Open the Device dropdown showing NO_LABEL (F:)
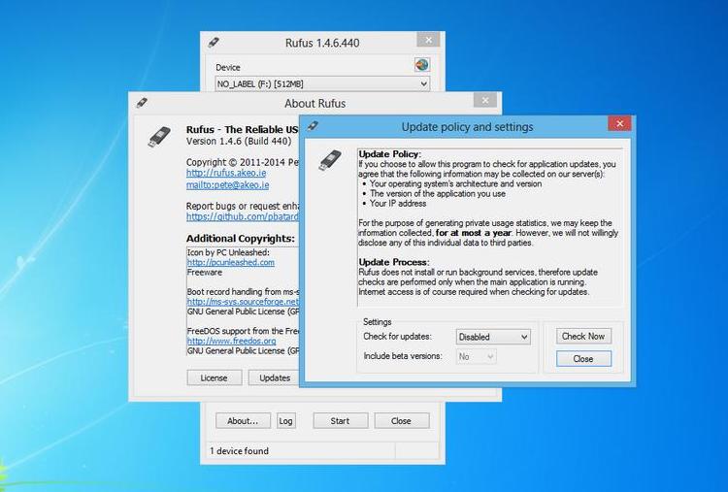 click(x=322, y=84)
